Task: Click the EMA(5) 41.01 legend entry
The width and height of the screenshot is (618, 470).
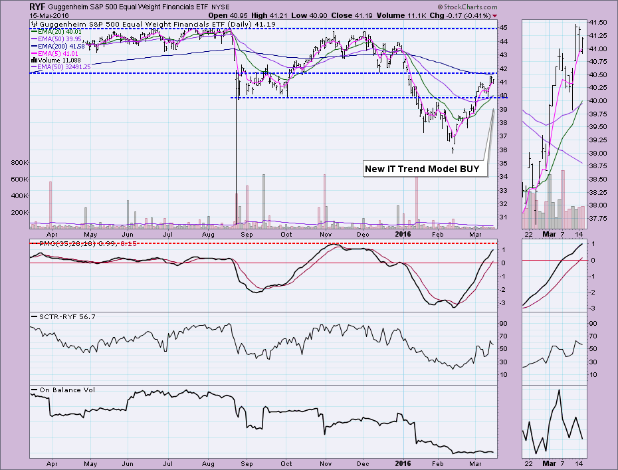Action: point(54,53)
